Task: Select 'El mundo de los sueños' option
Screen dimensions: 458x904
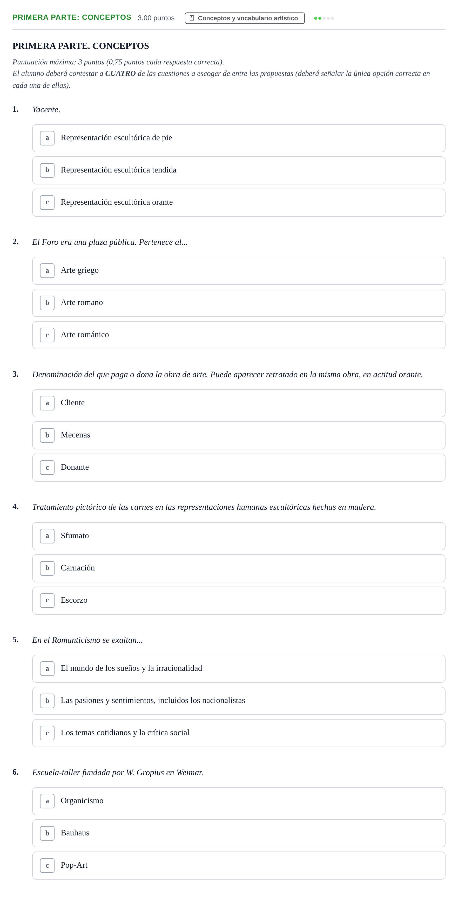Action: (239, 669)
